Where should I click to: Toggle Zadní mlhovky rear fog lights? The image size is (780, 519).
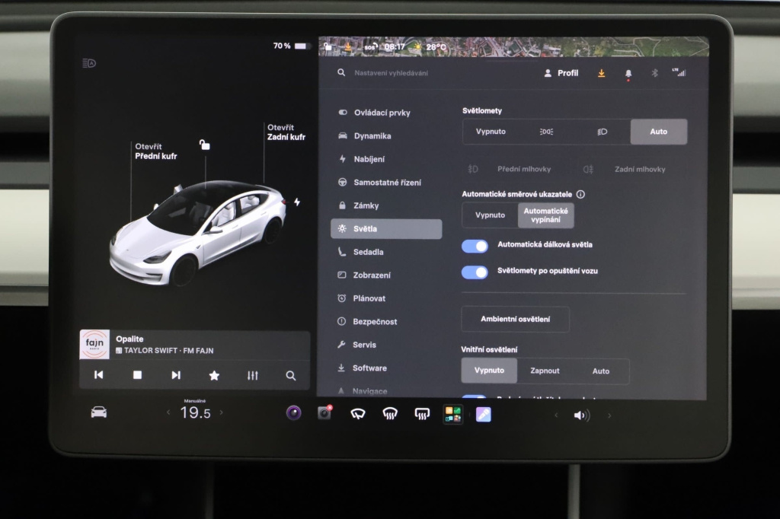(x=625, y=170)
